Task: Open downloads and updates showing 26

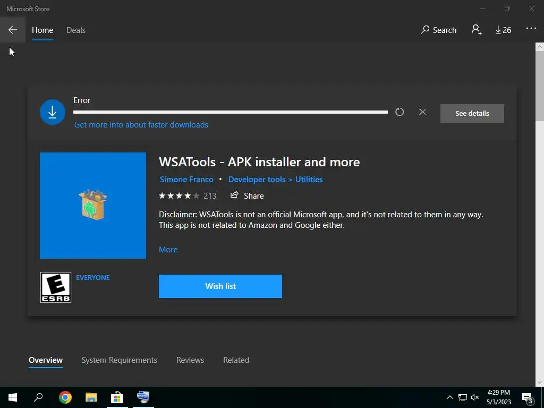Action: pos(503,30)
